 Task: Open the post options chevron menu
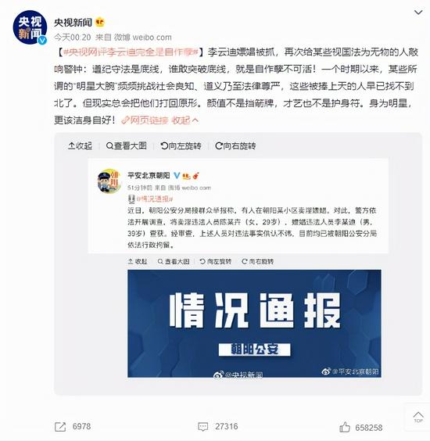coord(418,12)
